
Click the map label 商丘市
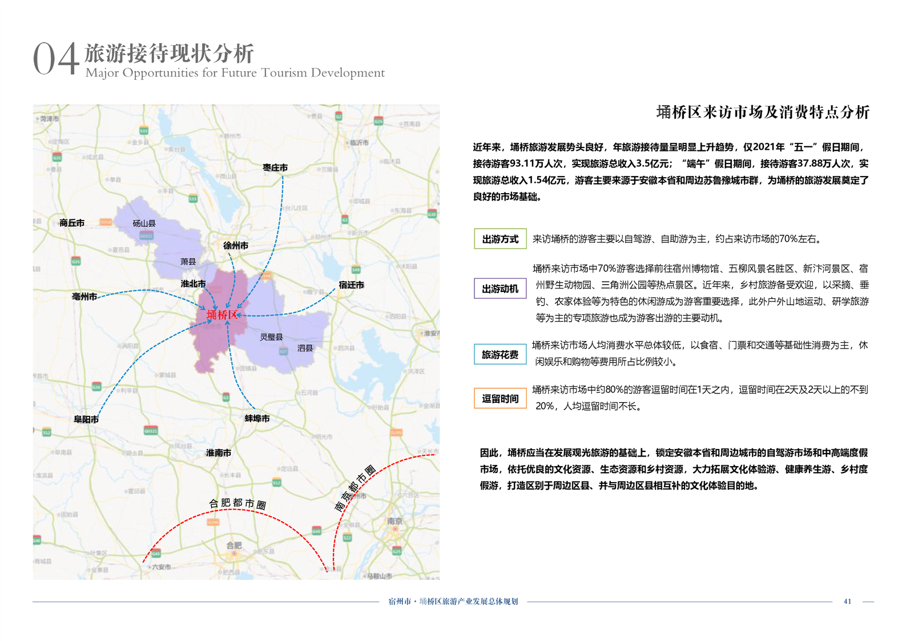click(x=72, y=223)
